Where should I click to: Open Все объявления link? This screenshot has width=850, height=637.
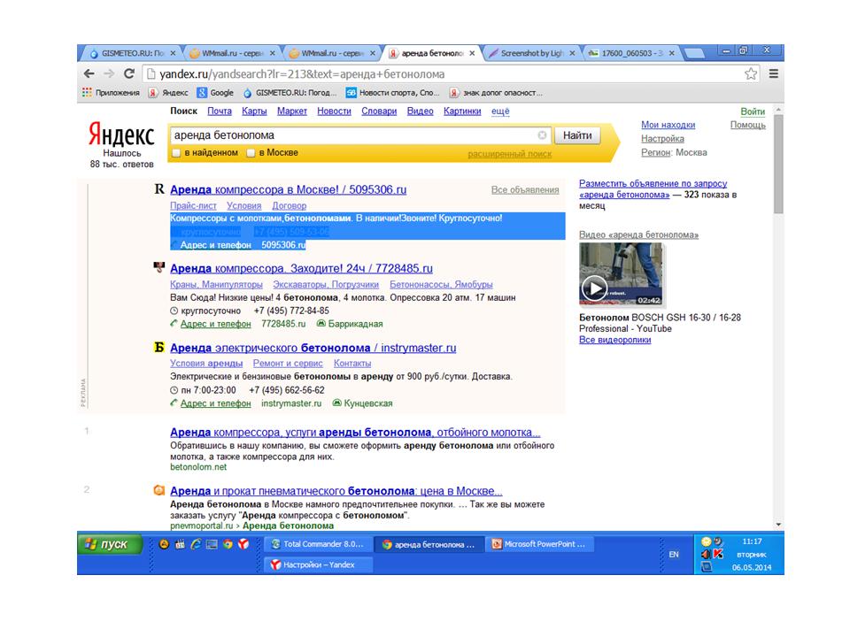525,190
